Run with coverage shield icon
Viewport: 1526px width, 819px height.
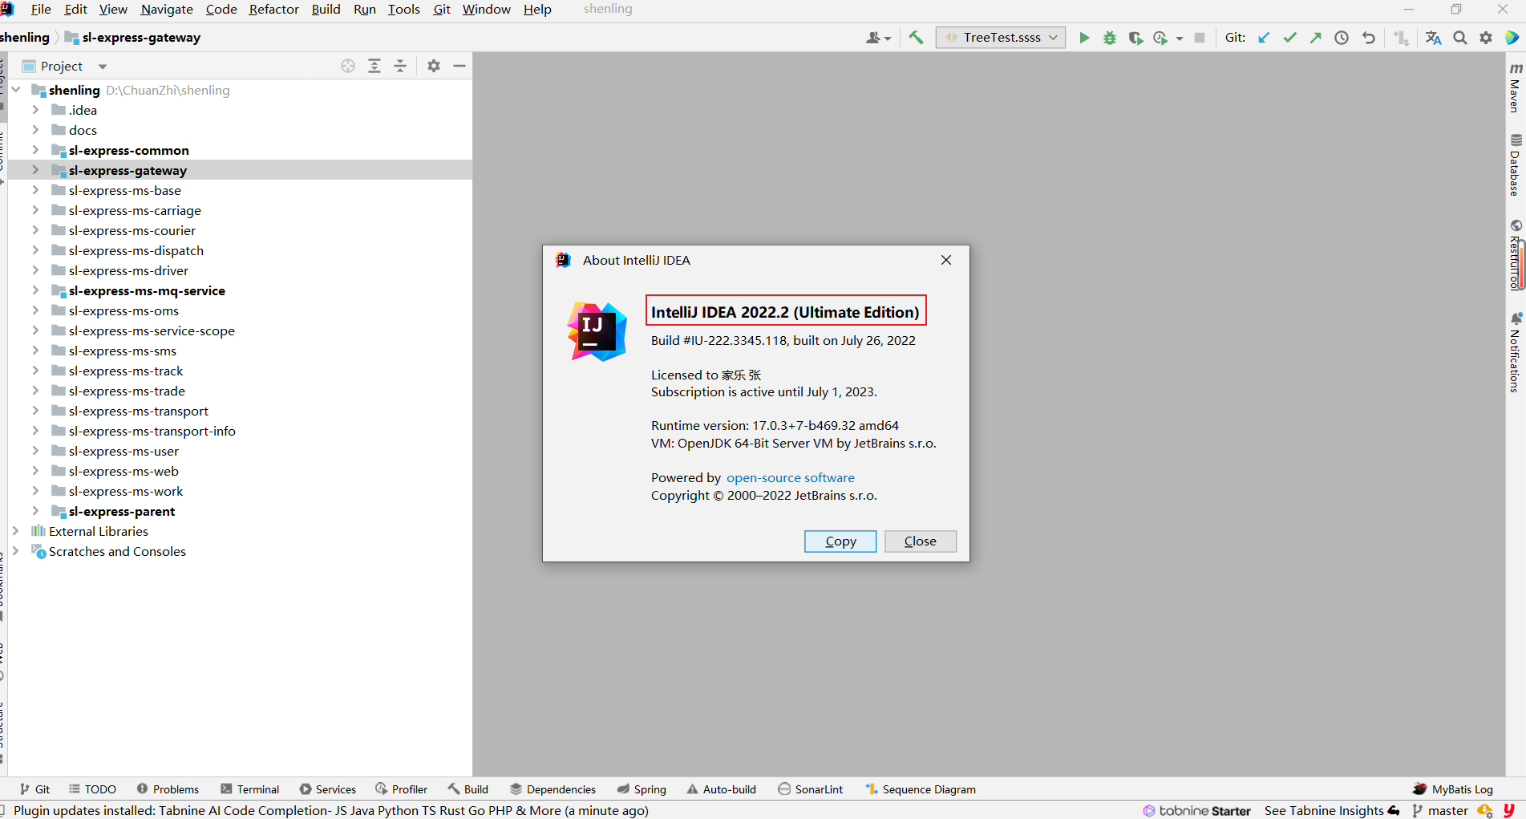pyautogui.click(x=1135, y=38)
